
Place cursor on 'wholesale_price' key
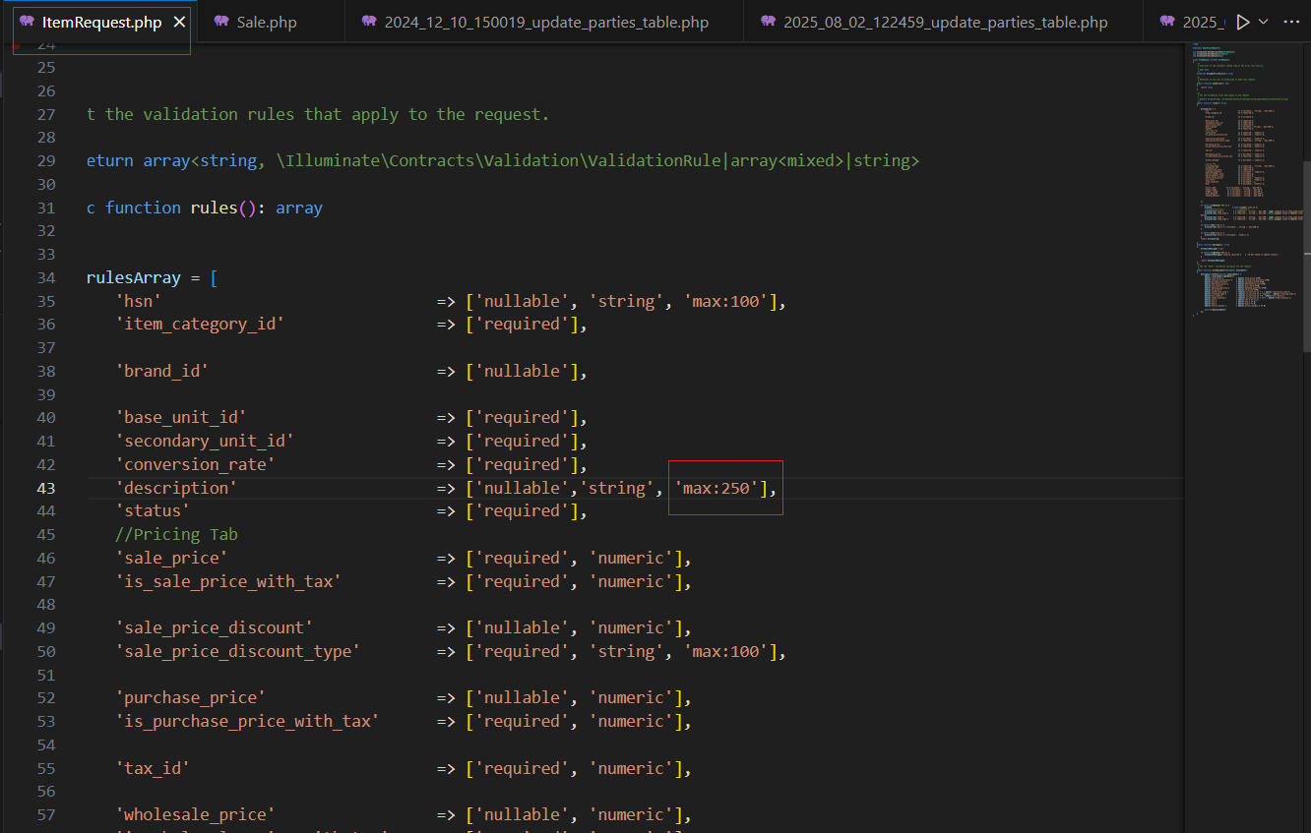coord(195,814)
